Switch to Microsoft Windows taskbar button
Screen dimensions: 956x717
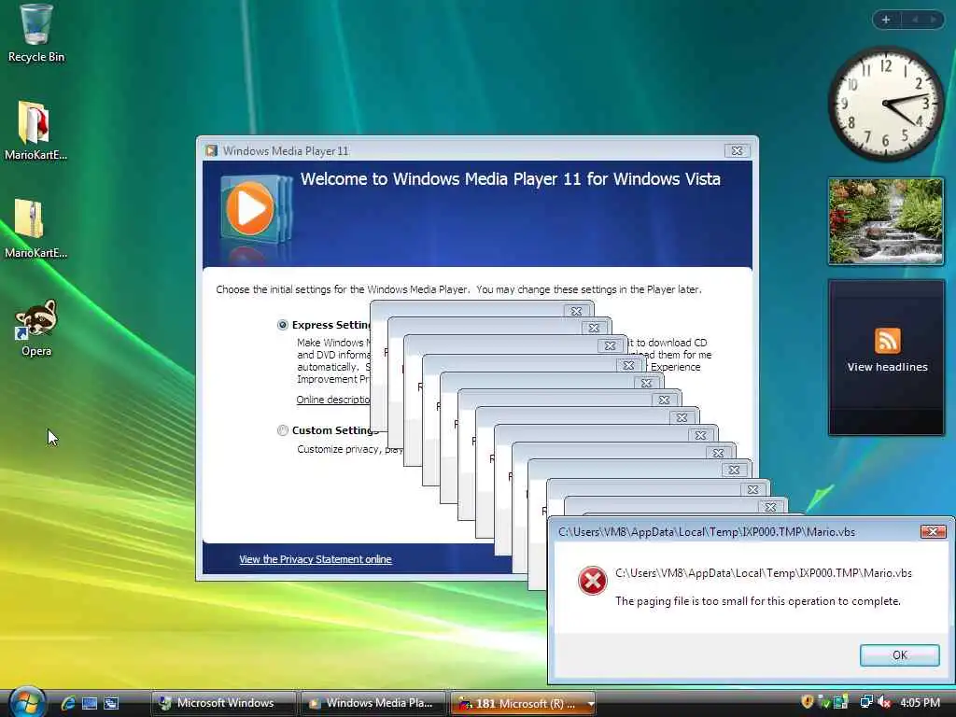pyautogui.click(x=224, y=703)
